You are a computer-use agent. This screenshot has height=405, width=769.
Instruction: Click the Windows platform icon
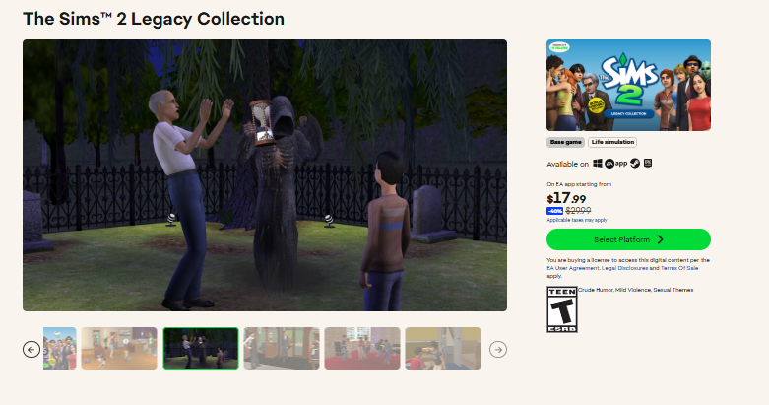(x=598, y=163)
